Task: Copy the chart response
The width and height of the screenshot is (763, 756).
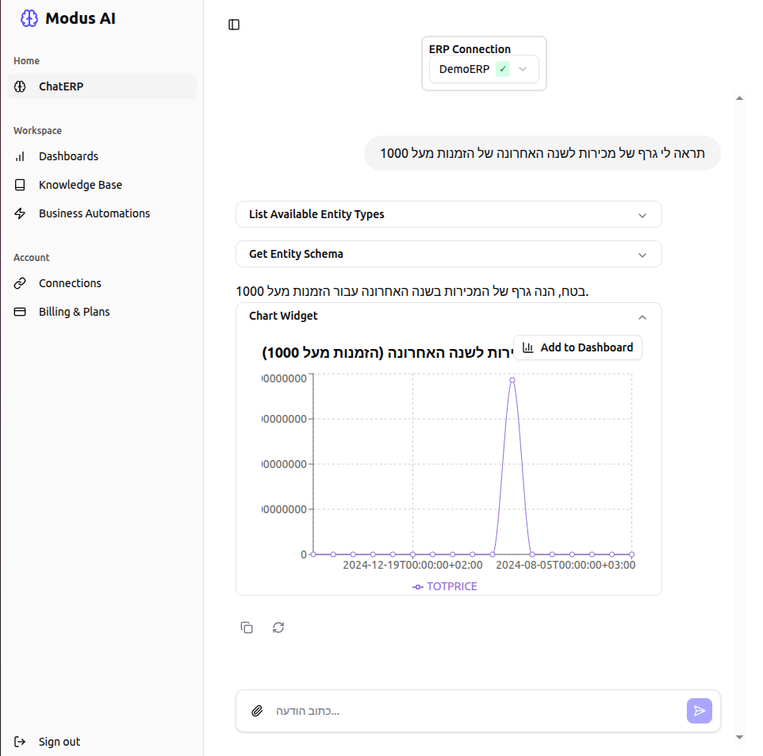Action: [247, 627]
